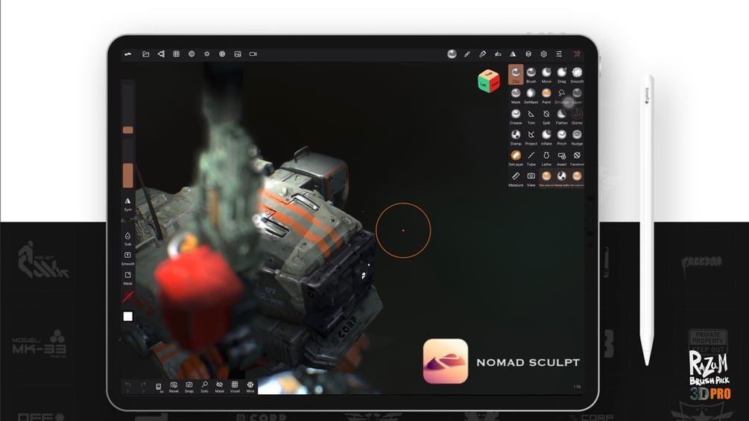Viewport: 749px width, 421px height.
Task: Choose the Split tool
Action: click(x=546, y=116)
